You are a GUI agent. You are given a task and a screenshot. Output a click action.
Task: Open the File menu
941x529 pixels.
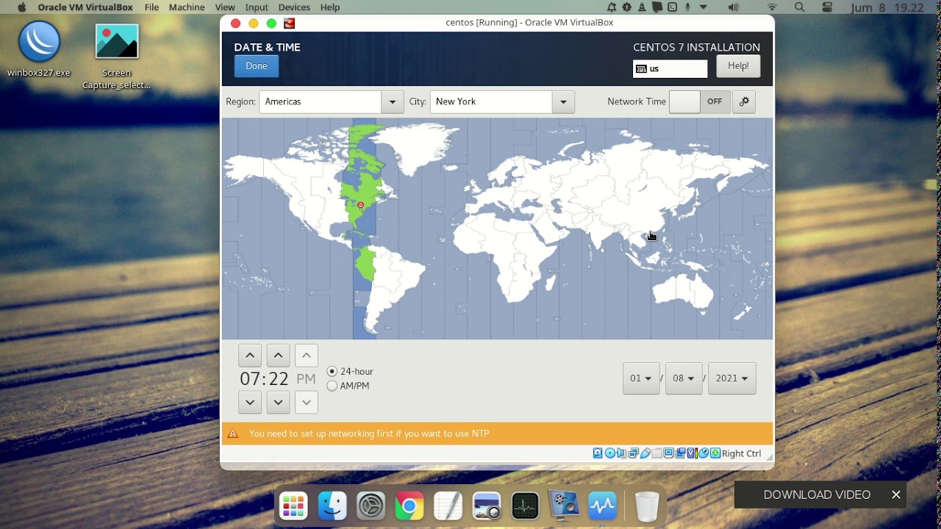click(x=151, y=7)
